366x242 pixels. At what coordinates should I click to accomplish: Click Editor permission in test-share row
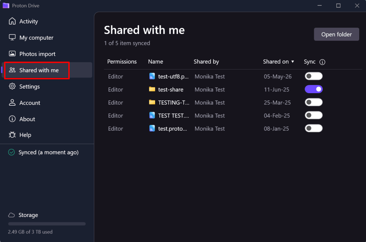(x=115, y=90)
